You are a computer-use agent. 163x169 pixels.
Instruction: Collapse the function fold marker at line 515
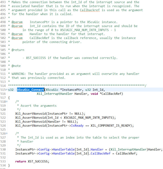click(x=6, y=90)
